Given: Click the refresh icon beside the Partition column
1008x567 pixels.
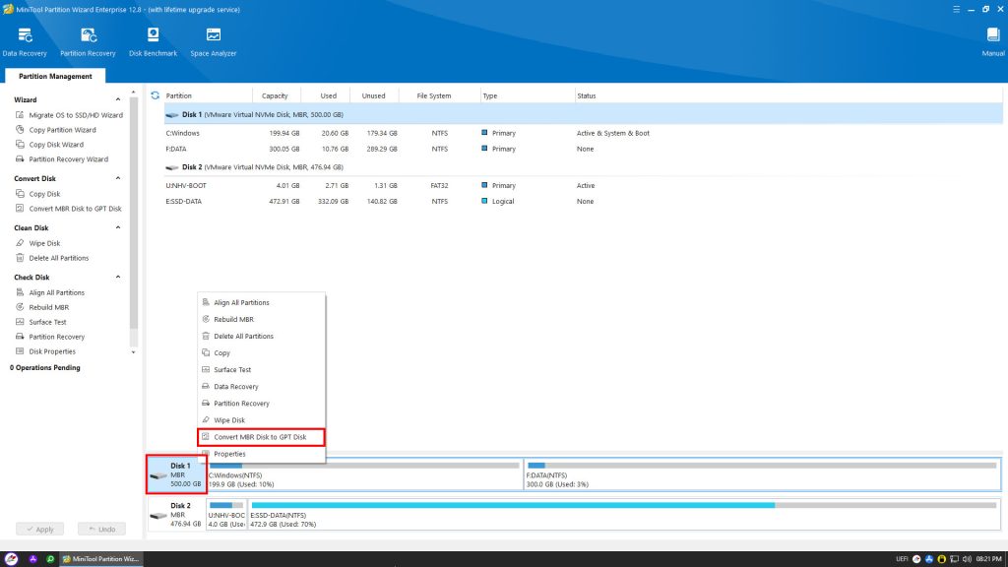Looking at the screenshot, I should click(x=155, y=95).
